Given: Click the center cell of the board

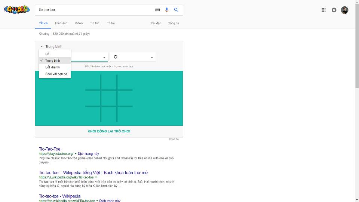Looking at the screenshot, I should pyautogui.click(x=109, y=98).
